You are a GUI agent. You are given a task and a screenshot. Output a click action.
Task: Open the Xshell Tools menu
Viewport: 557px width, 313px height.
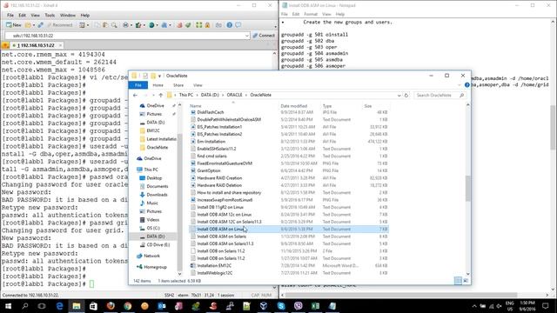pos(50,16)
